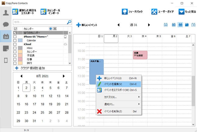This screenshot has width=197, height=132.
Task: Click the blue swatch beside Calendar
Action: 20,40
